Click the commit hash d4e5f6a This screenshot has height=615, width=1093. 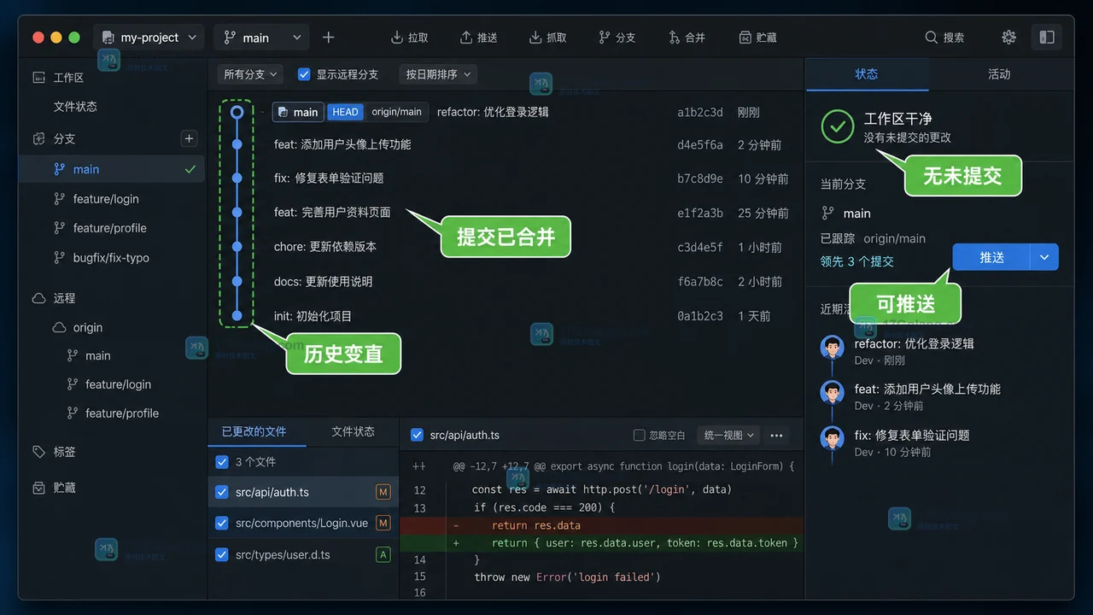(x=700, y=144)
